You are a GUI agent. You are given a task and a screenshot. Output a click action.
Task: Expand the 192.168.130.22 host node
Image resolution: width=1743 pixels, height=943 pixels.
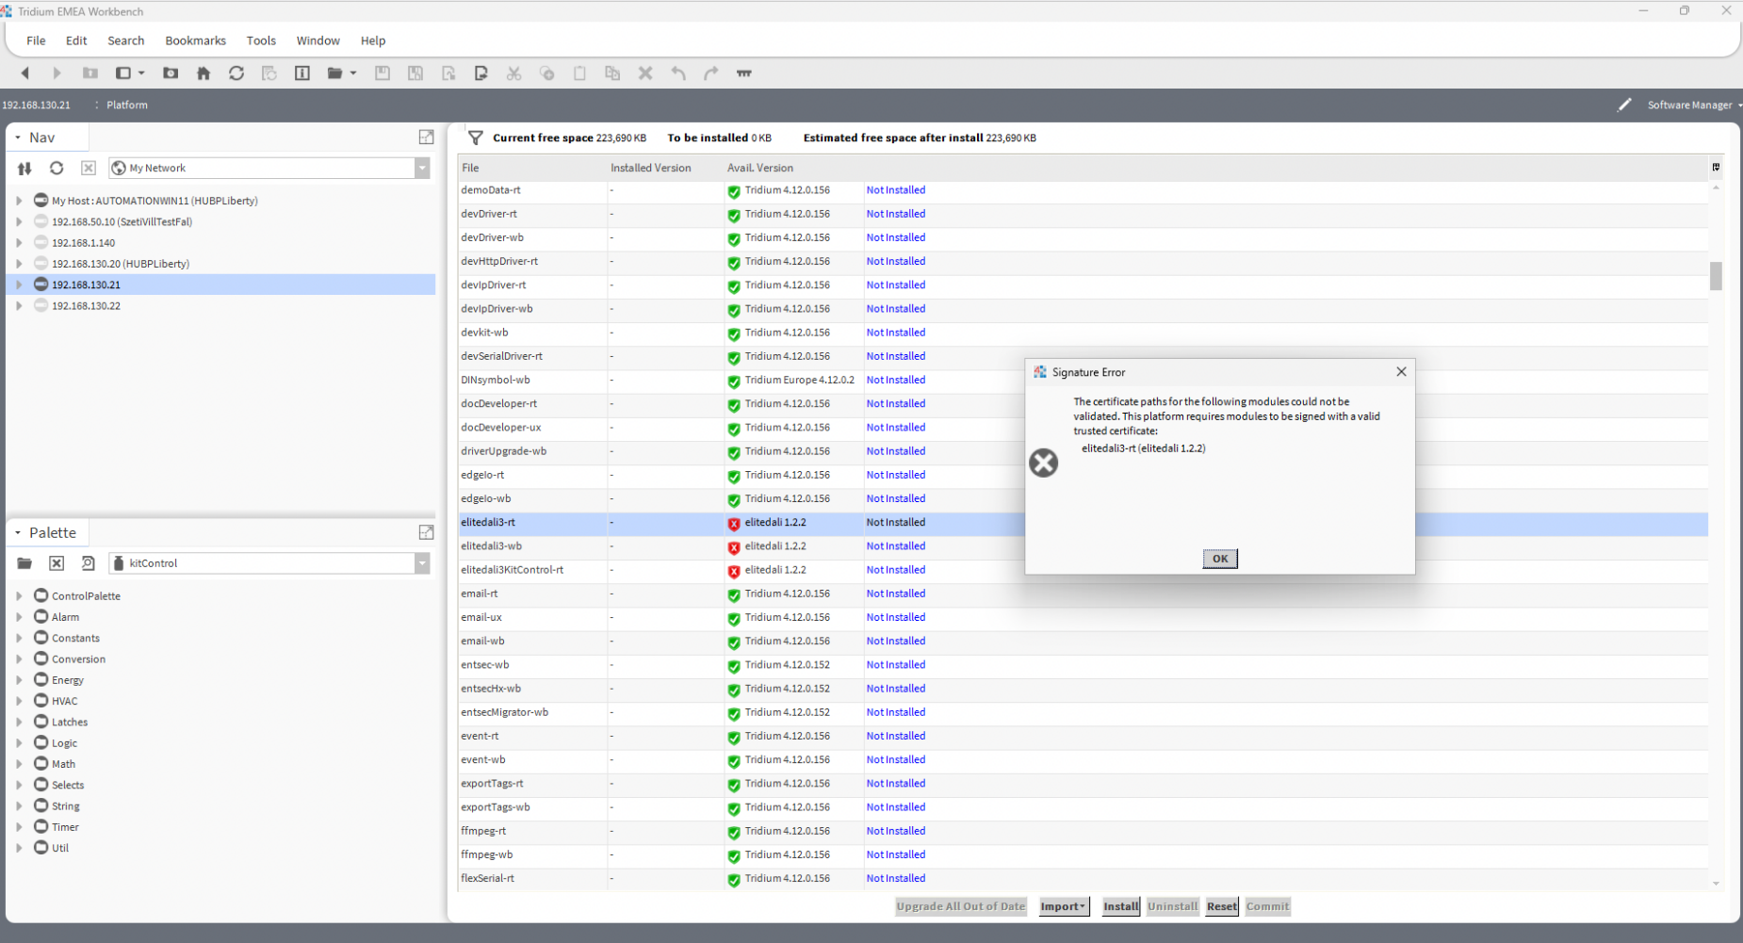click(19, 305)
